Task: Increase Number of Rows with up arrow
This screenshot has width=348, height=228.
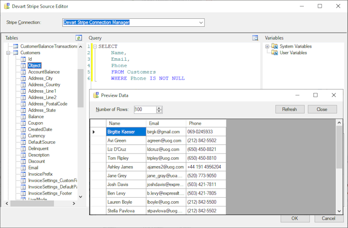Action: 159,107
